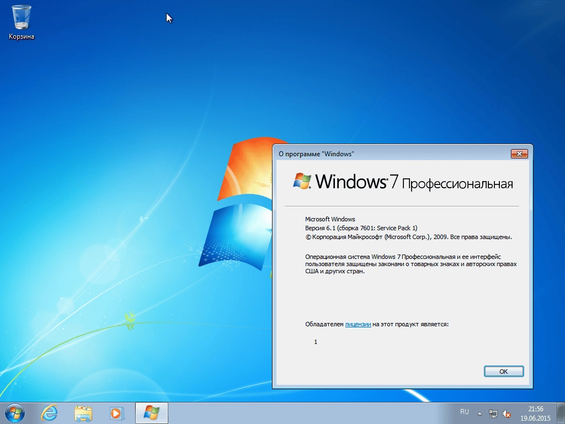Show hidden tray icons arrow
This screenshot has width=565, height=424.
click(479, 414)
